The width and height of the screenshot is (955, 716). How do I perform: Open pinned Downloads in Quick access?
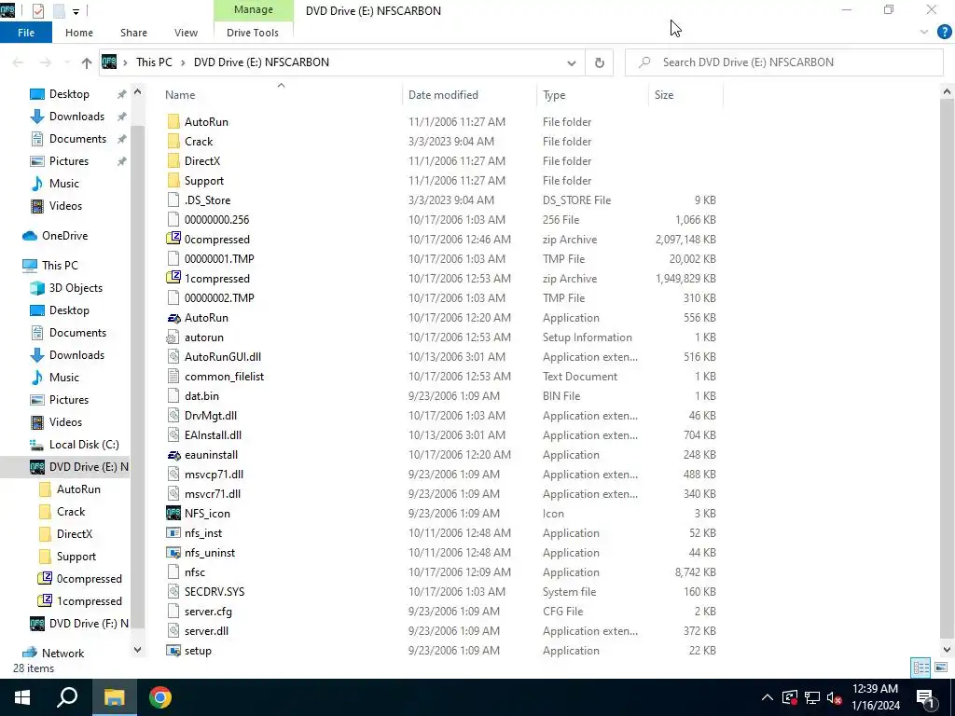click(x=76, y=117)
